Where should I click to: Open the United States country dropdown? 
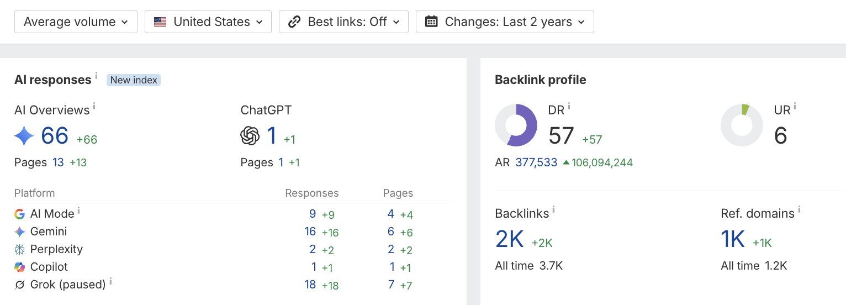208,22
